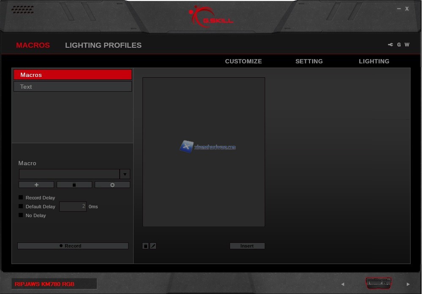Tick the No Delay checkbox

[x=21, y=215]
